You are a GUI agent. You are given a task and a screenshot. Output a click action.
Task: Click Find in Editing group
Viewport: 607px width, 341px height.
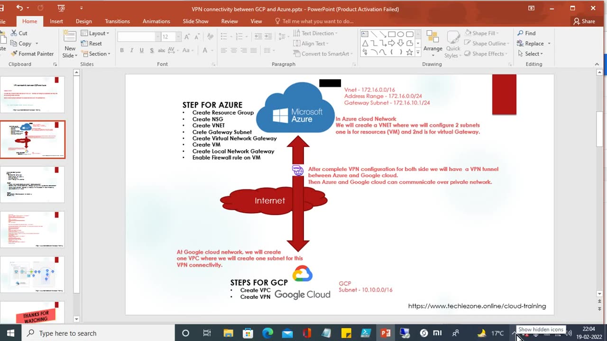point(526,33)
